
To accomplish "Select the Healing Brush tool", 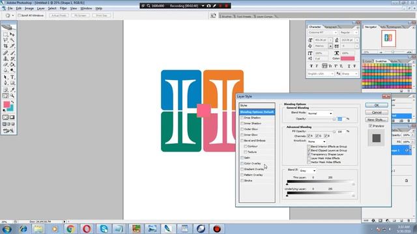I will [6, 53].
